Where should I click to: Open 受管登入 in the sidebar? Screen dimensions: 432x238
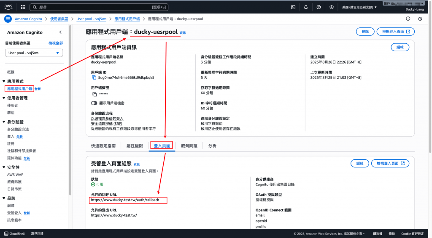pyautogui.click(x=14, y=213)
